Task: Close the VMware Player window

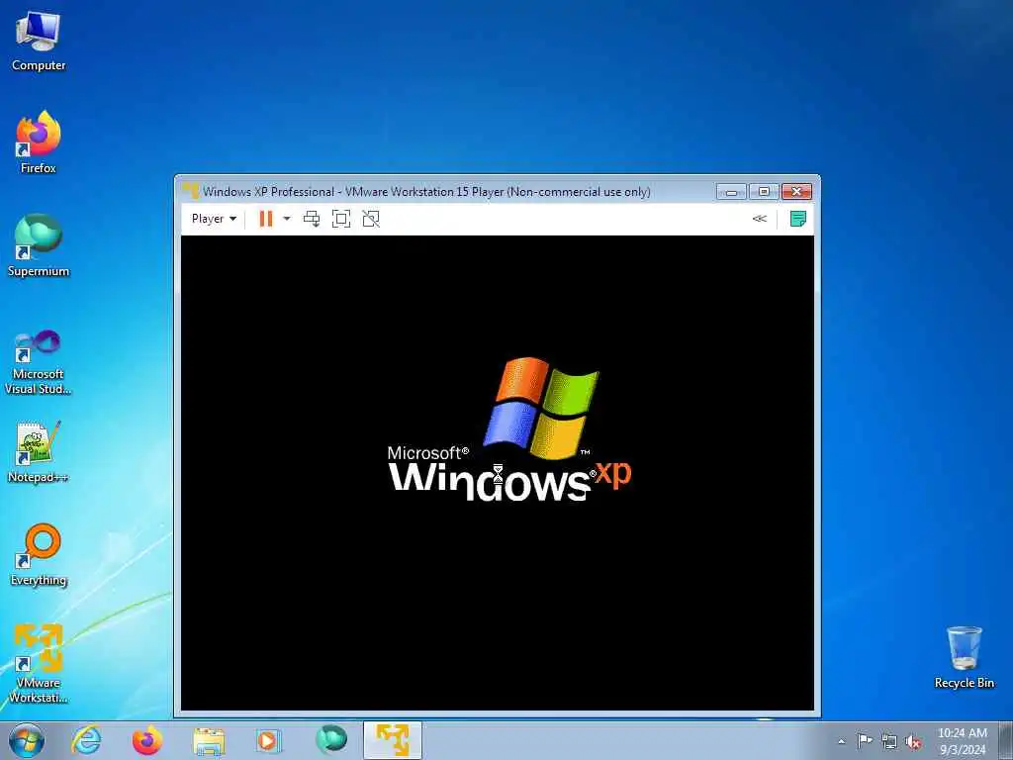Action: pos(796,191)
